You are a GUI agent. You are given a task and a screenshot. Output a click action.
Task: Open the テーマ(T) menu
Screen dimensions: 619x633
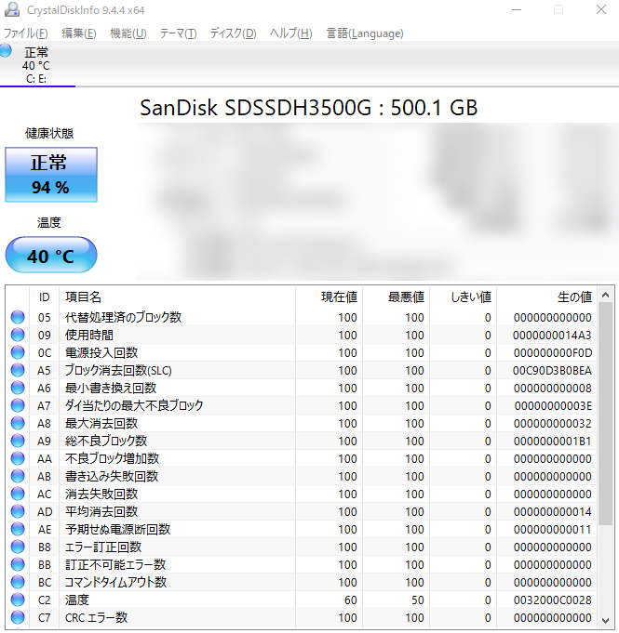tap(178, 33)
